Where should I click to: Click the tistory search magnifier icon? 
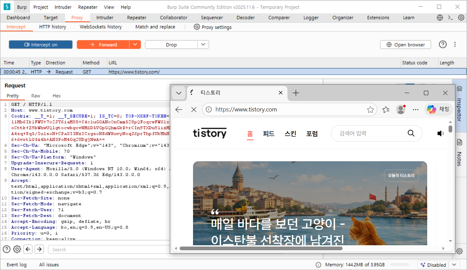tap(411, 133)
